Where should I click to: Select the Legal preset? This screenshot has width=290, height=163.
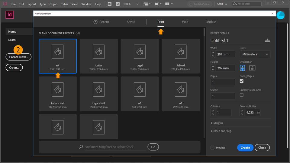(140, 56)
